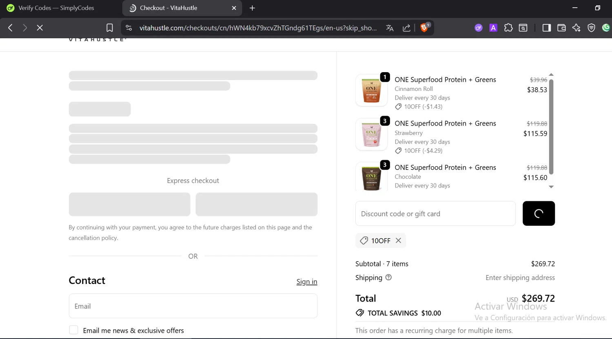This screenshot has height=339, width=612.
Task: Click the Subtotal · 7 items label
Action: [382, 264]
